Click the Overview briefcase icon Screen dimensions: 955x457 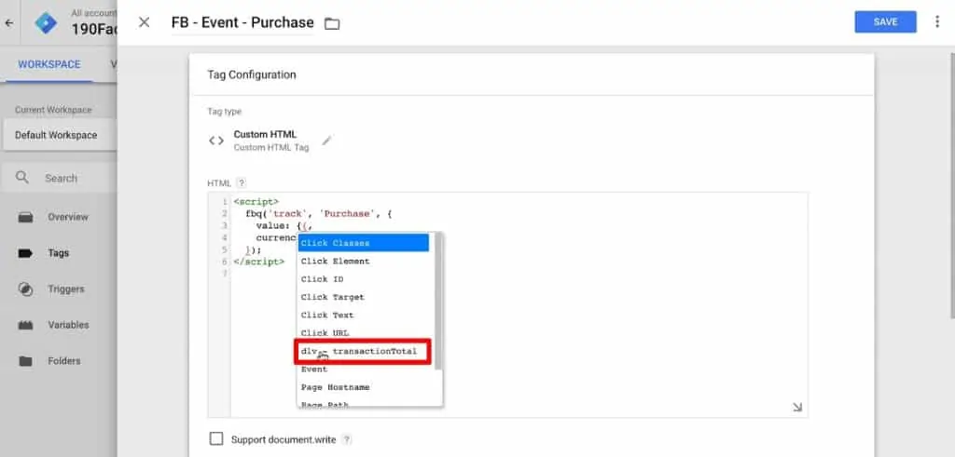point(25,217)
